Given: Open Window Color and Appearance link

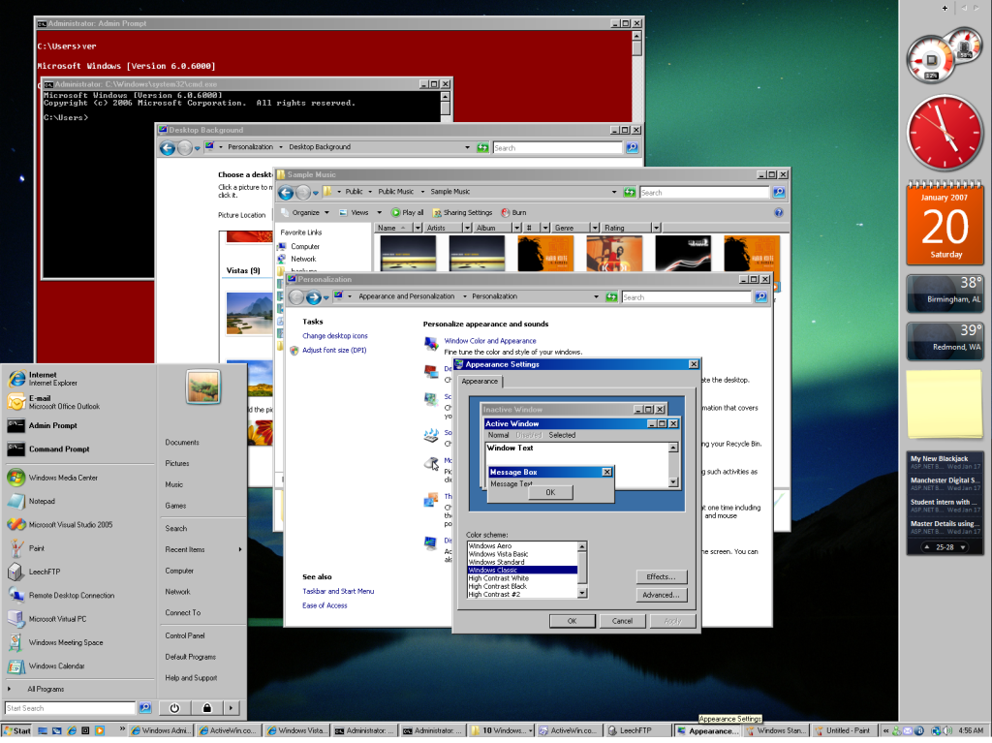Looking at the screenshot, I should pyautogui.click(x=489, y=341).
